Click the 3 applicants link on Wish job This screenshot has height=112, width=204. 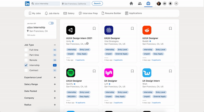[x=156, y=103]
